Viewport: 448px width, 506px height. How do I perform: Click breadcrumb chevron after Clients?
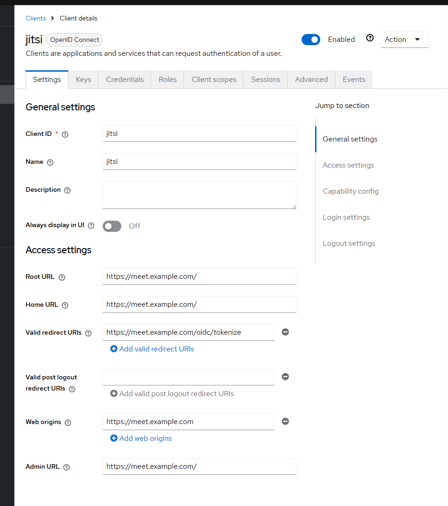pos(53,18)
